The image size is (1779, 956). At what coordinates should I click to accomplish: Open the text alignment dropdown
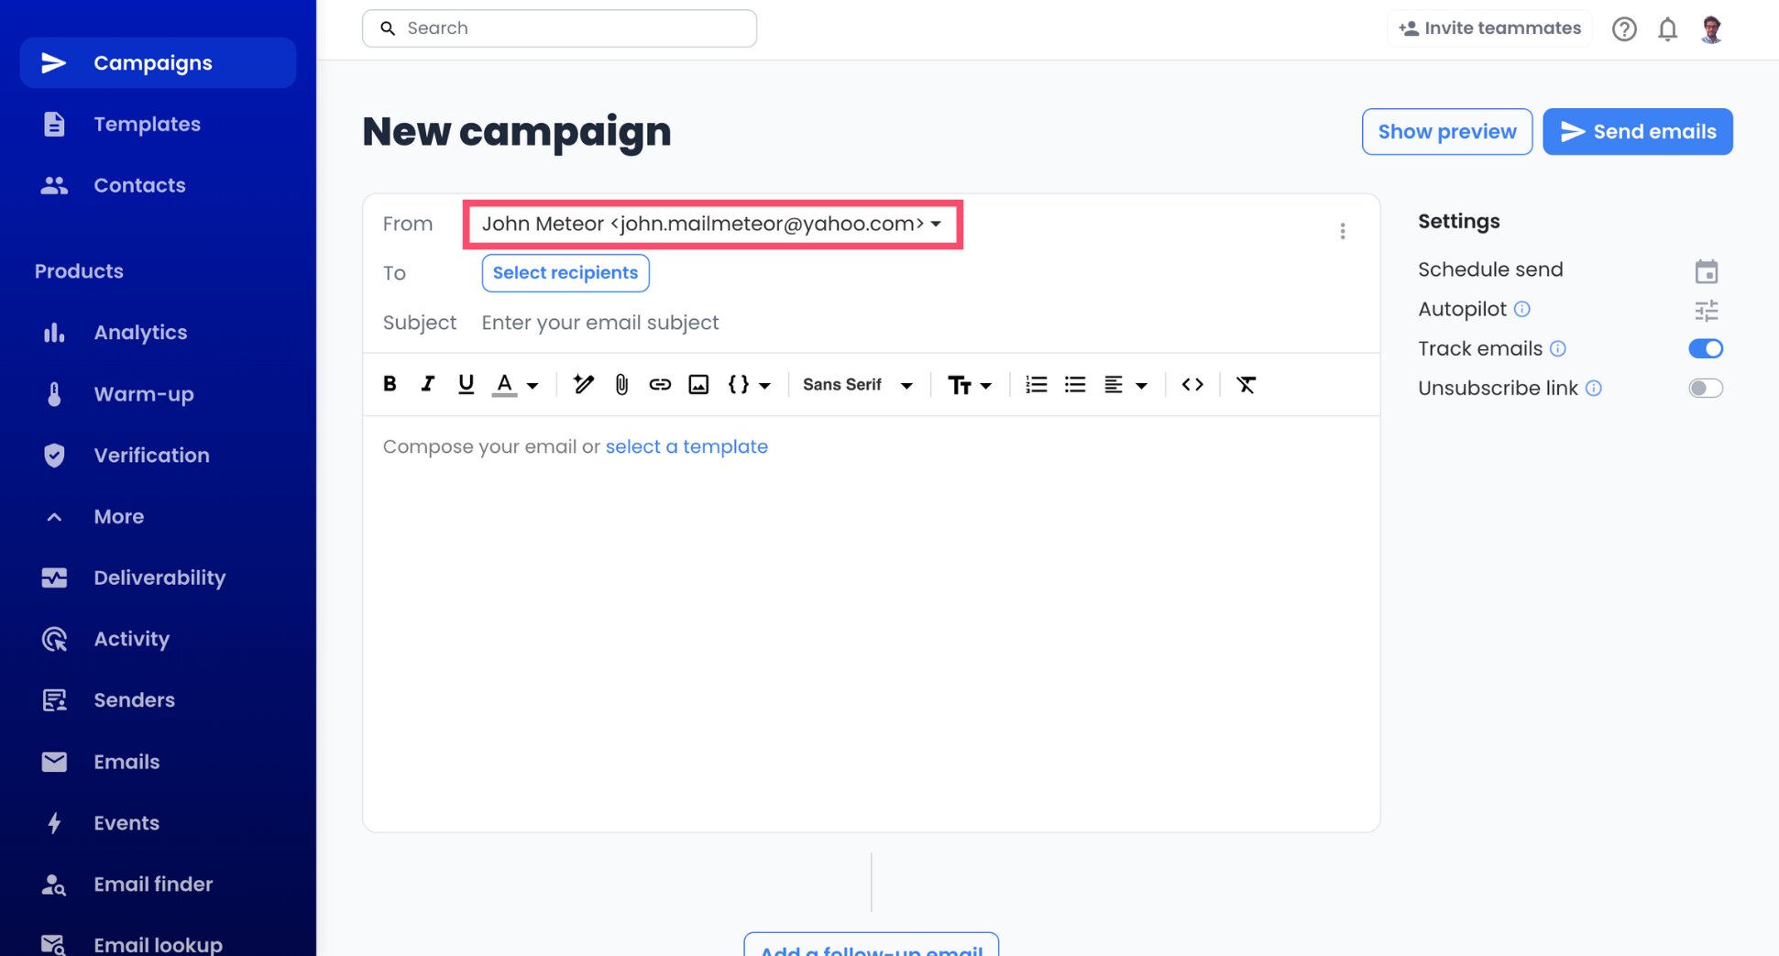click(x=1126, y=384)
